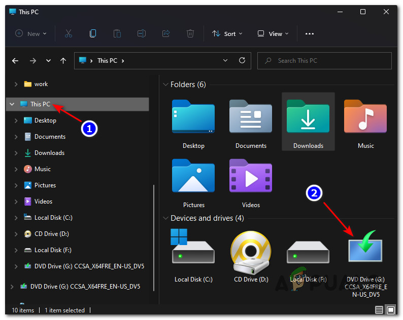This screenshot has height=320, width=403.
Task: Click the Delete trash can icon
Action: (190, 34)
